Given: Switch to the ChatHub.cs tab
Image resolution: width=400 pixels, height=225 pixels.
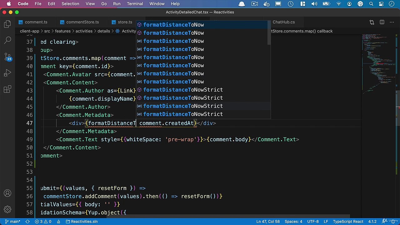Looking at the screenshot, I should pyautogui.click(x=283, y=22).
